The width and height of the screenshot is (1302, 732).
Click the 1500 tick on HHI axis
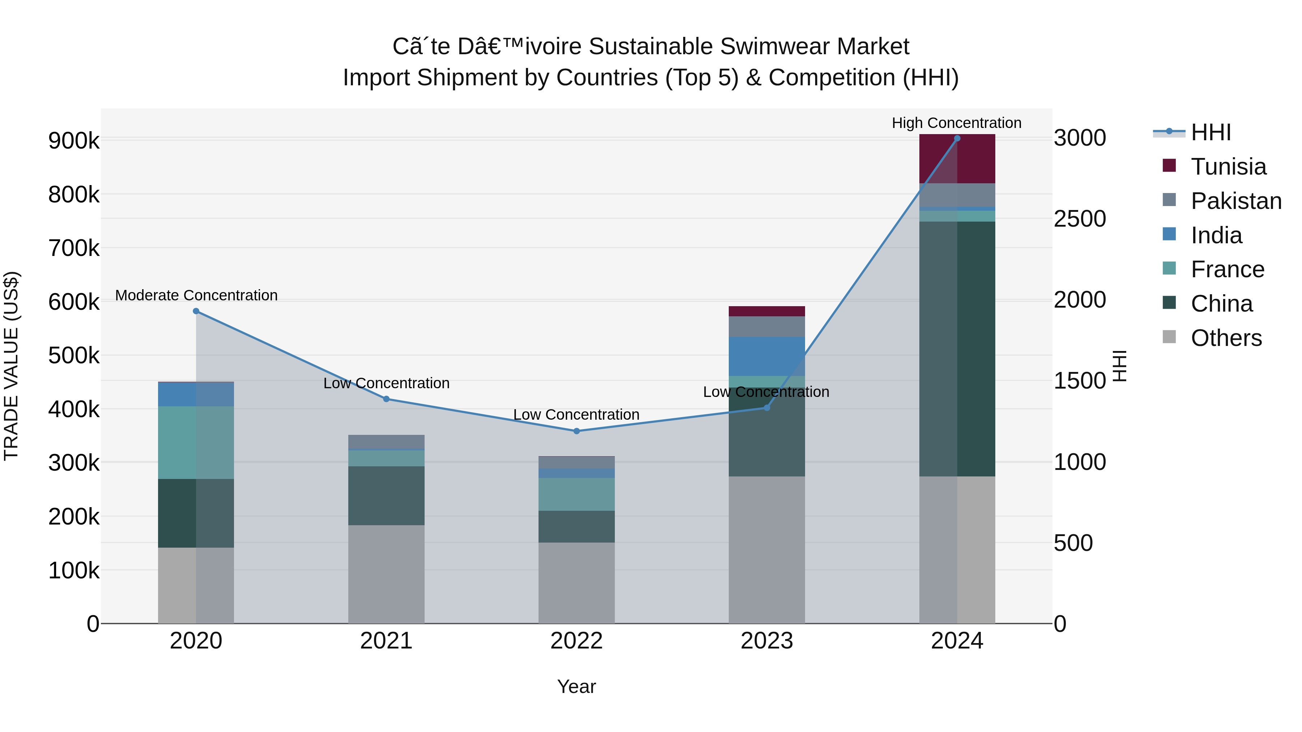1080,381
